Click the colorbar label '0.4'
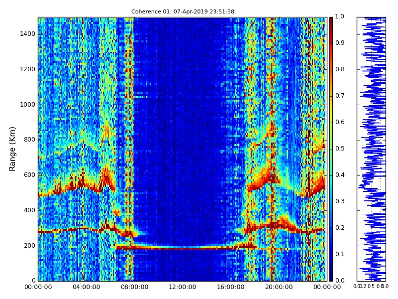This screenshot has height=299, width=398. coord(340,175)
